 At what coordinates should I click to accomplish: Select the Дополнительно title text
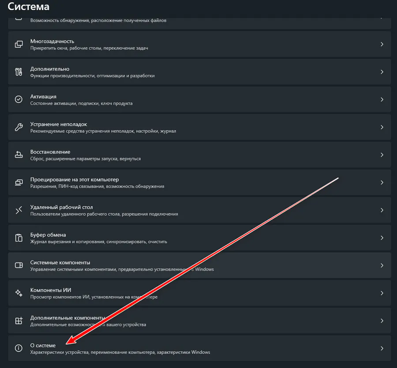[50, 69]
